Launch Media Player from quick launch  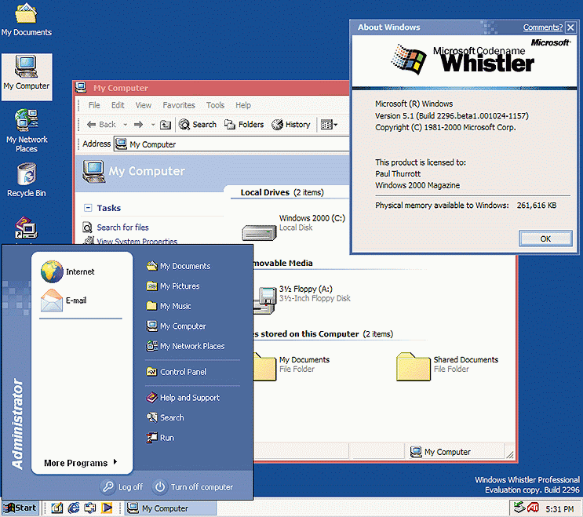107,508
